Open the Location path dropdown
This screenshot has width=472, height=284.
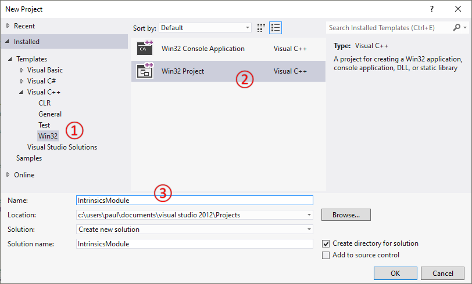tap(309, 215)
